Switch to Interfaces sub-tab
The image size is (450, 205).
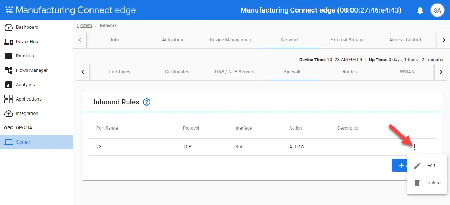(x=120, y=72)
